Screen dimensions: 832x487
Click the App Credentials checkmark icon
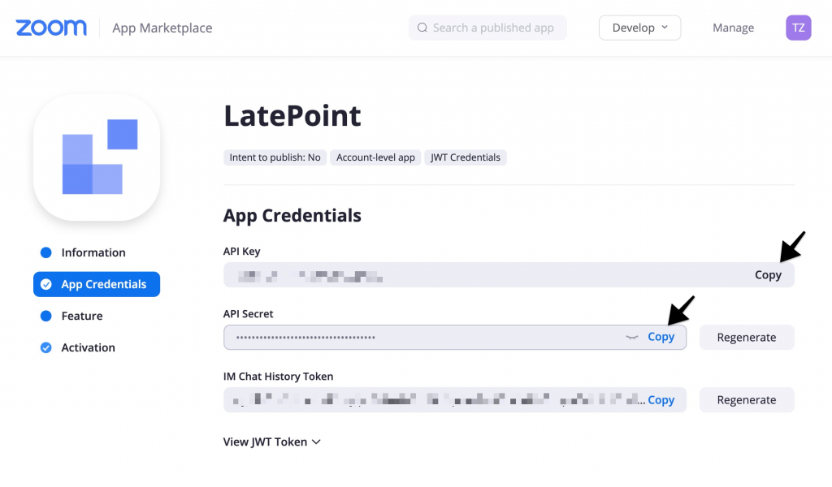point(46,285)
